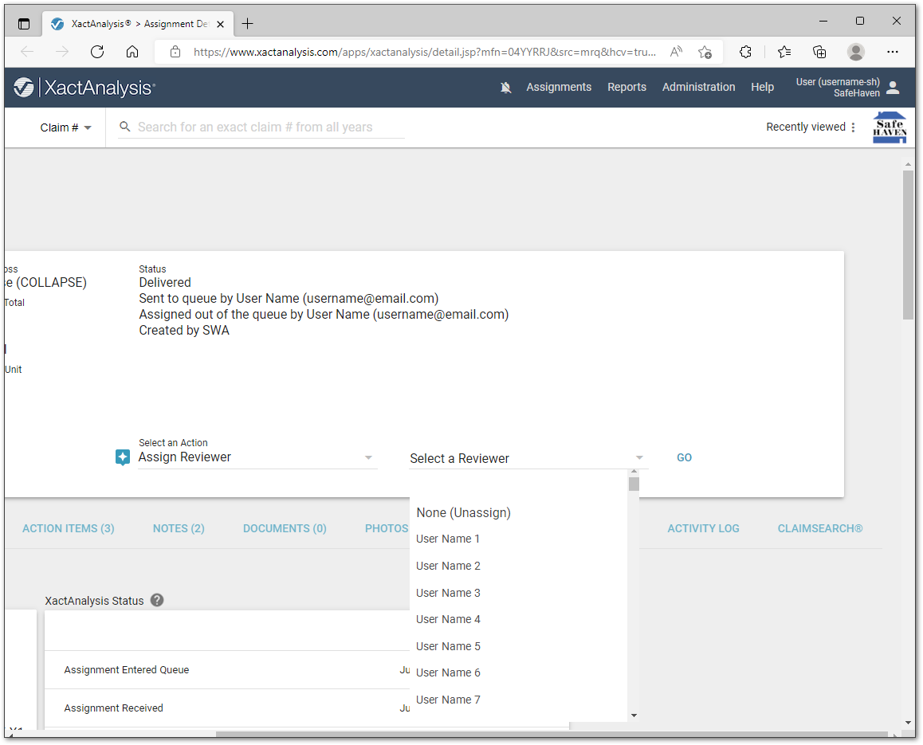Open XactAnalysis Status help icon
Viewport: 923px width, 745px height.
pyautogui.click(x=156, y=600)
